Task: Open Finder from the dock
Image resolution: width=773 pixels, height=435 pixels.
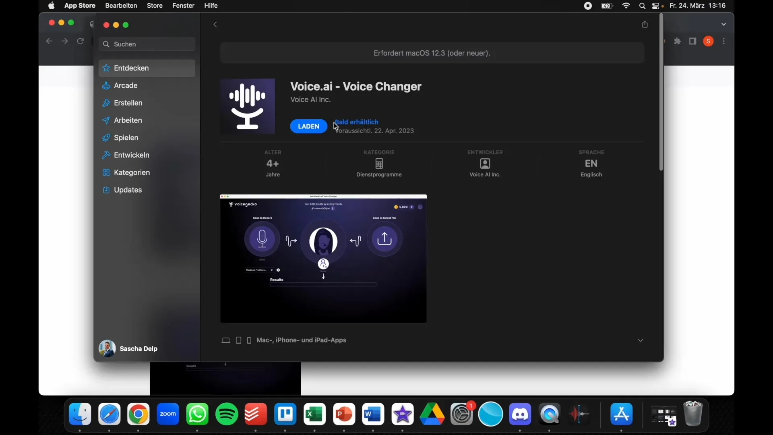Action: pyautogui.click(x=80, y=415)
